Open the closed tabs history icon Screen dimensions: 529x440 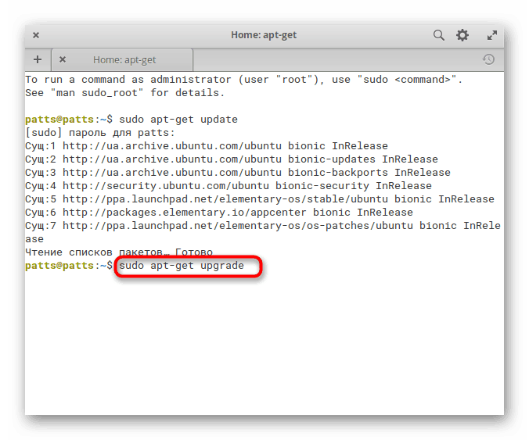pyautogui.click(x=488, y=59)
